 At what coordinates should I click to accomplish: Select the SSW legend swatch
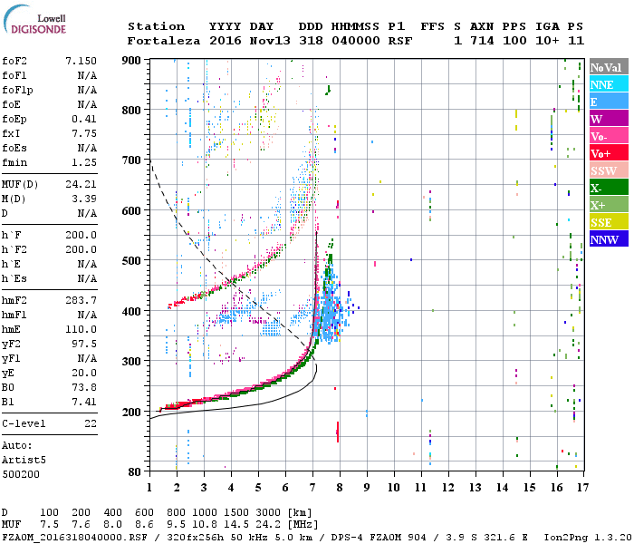click(609, 170)
